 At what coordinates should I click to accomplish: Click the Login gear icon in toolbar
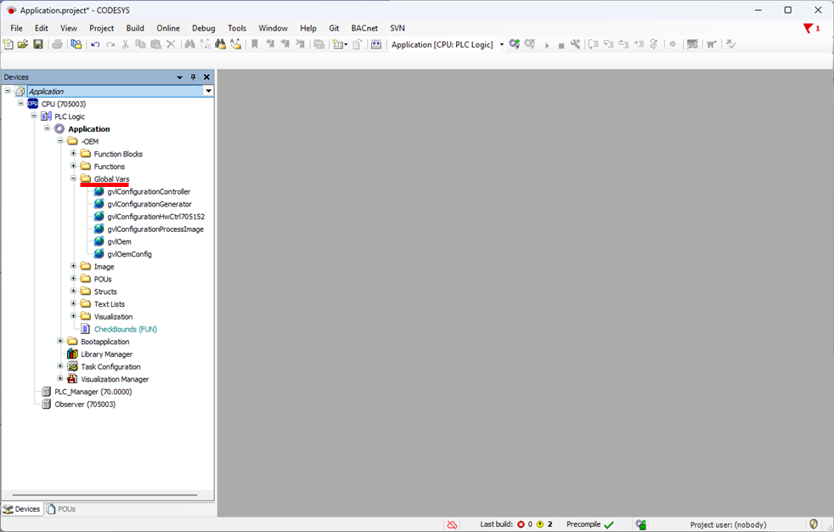[515, 44]
